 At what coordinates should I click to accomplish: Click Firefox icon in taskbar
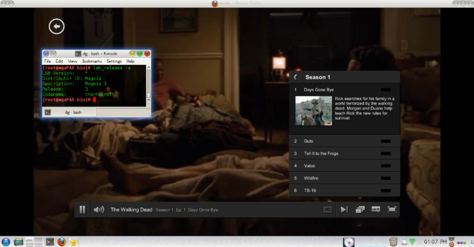point(62,242)
